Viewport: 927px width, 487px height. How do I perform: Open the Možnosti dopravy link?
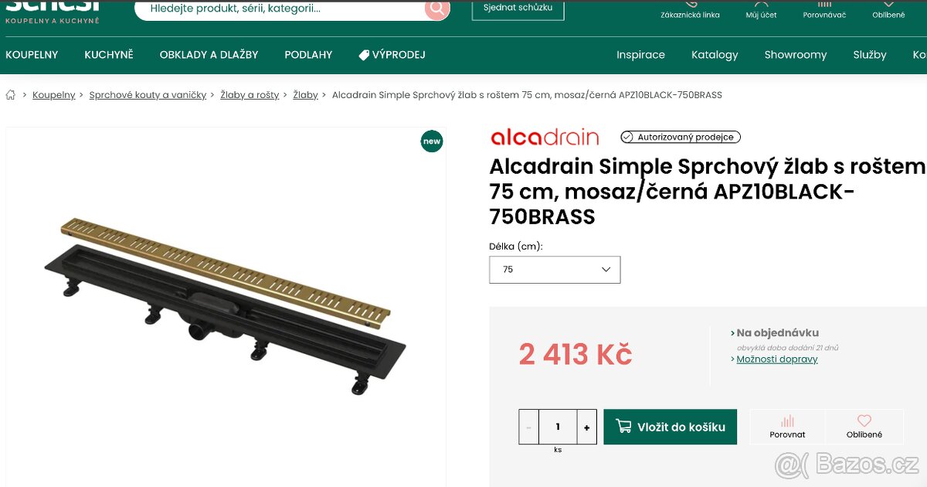click(x=776, y=359)
